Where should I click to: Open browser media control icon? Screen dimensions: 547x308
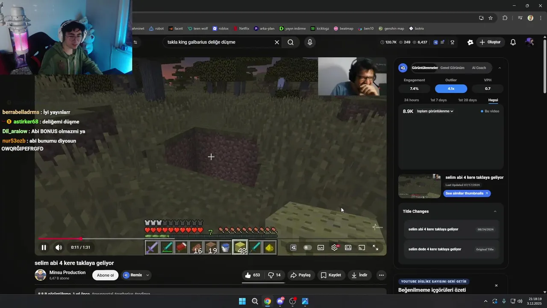pyautogui.click(x=520, y=18)
